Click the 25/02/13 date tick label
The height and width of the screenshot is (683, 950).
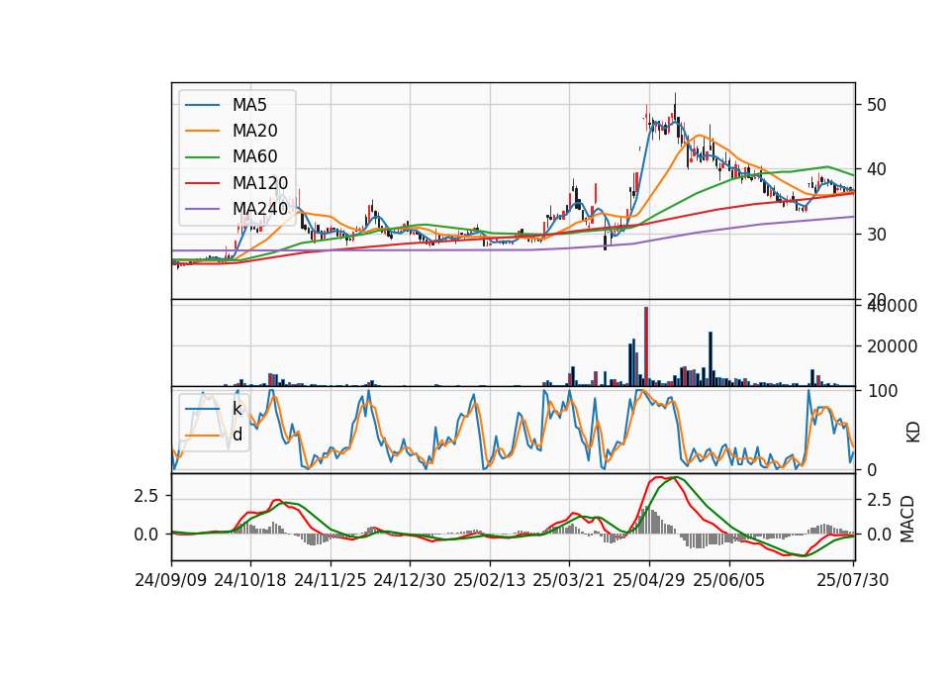tap(490, 580)
